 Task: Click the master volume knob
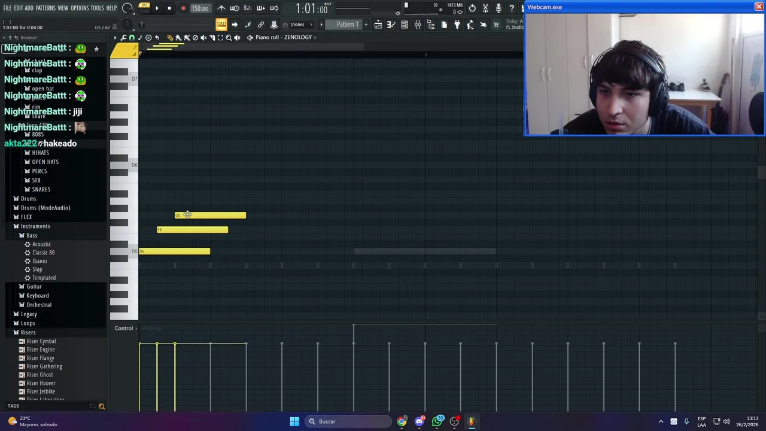click(x=127, y=8)
